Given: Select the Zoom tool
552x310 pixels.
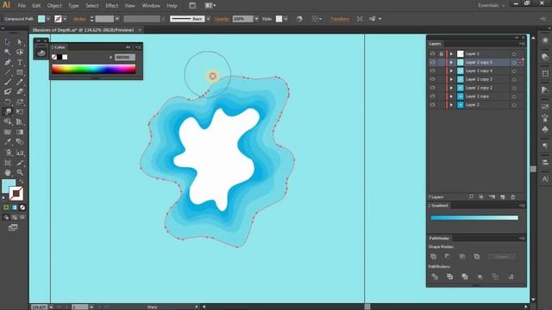Looking at the screenshot, I should [20, 172].
